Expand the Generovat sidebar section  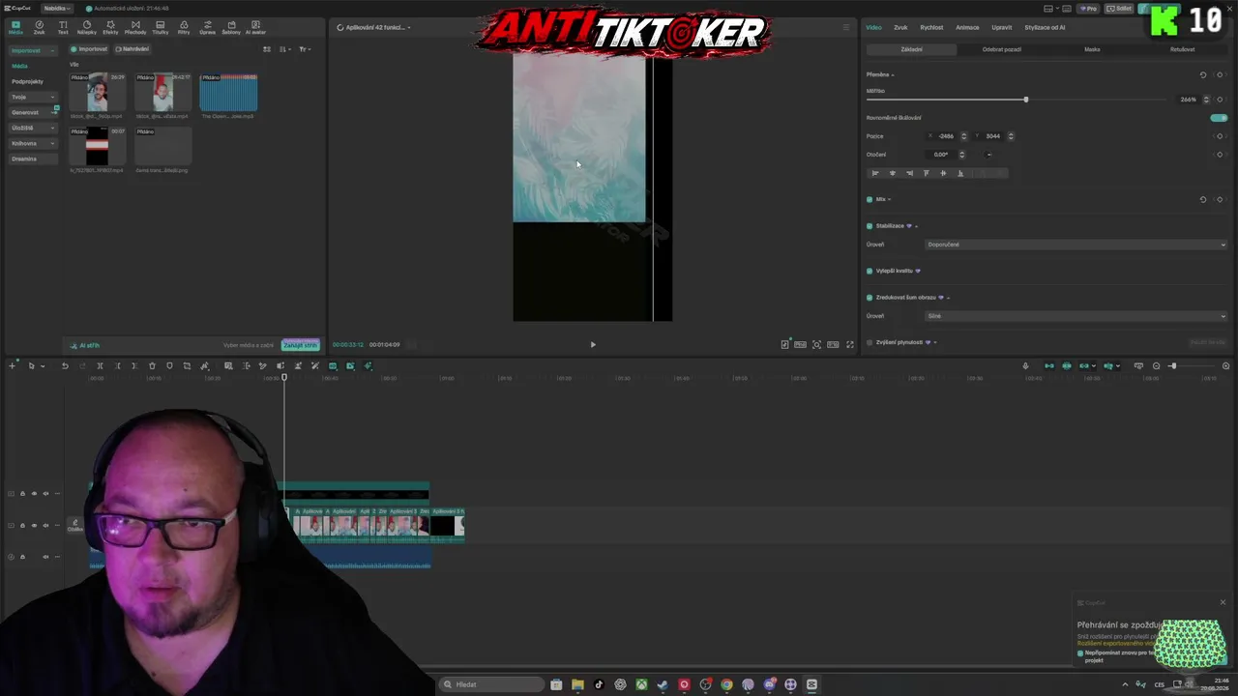pyautogui.click(x=33, y=112)
